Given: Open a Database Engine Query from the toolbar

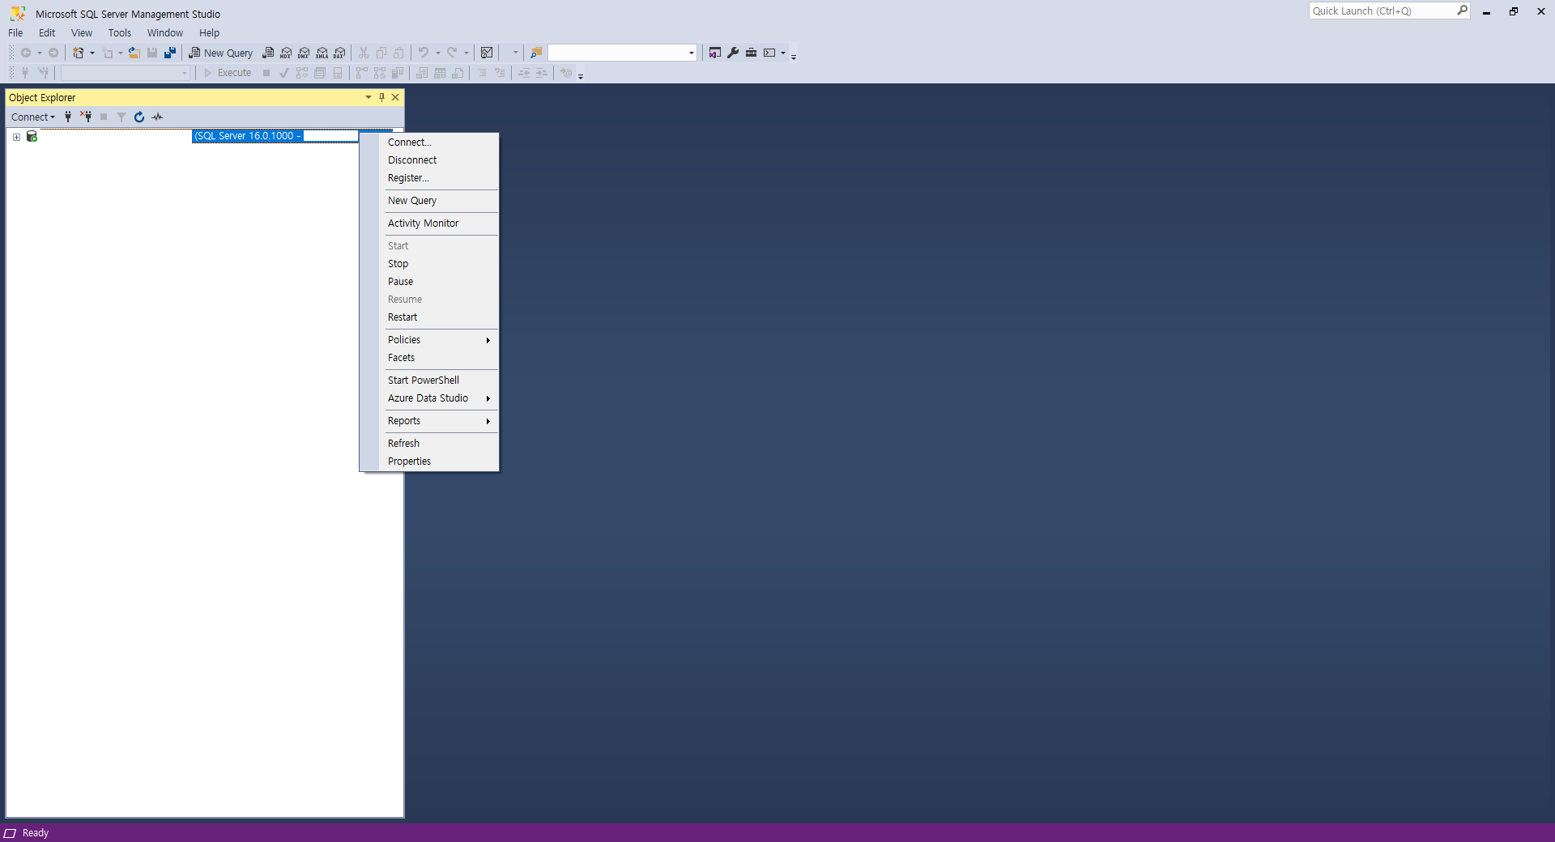Looking at the screenshot, I should click(268, 53).
